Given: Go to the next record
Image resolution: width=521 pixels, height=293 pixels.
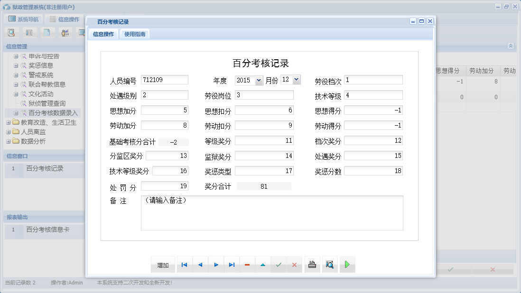Looking at the screenshot, I should tap(216, 265).
